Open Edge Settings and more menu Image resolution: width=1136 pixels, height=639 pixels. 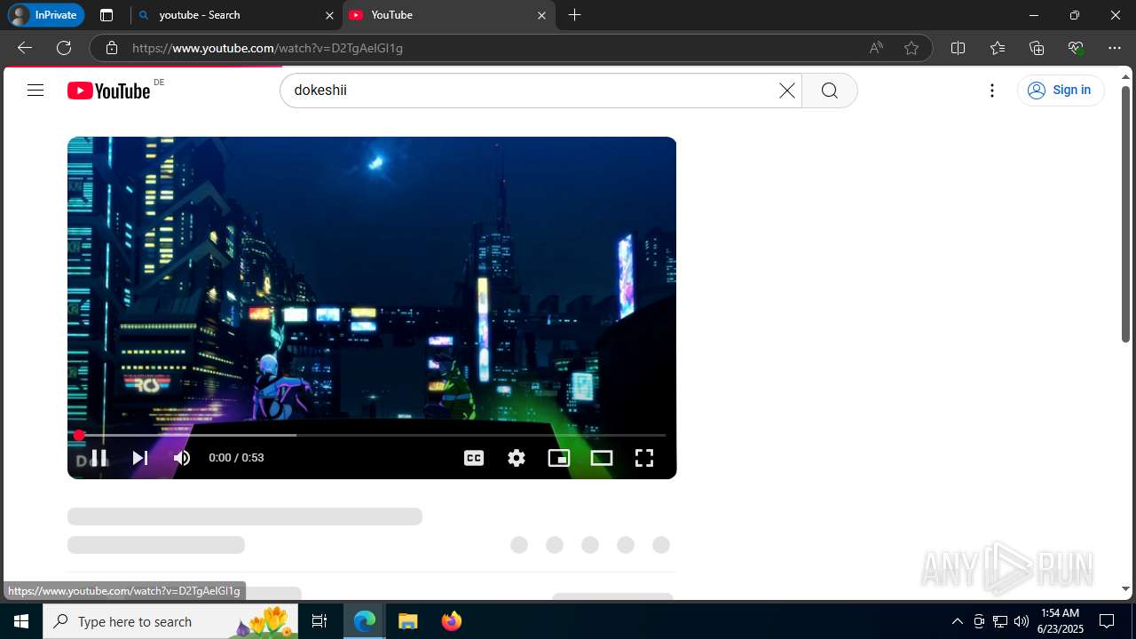pos(1115,48)
